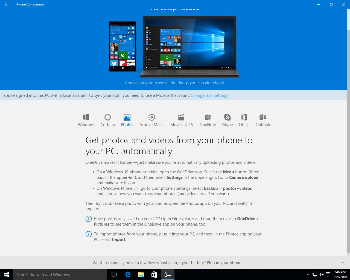This screenshot has height=280, width=350.
Task: Click the 'You're signed into this PC' notice
Action: pyautogui.click(x=97, y=95)
